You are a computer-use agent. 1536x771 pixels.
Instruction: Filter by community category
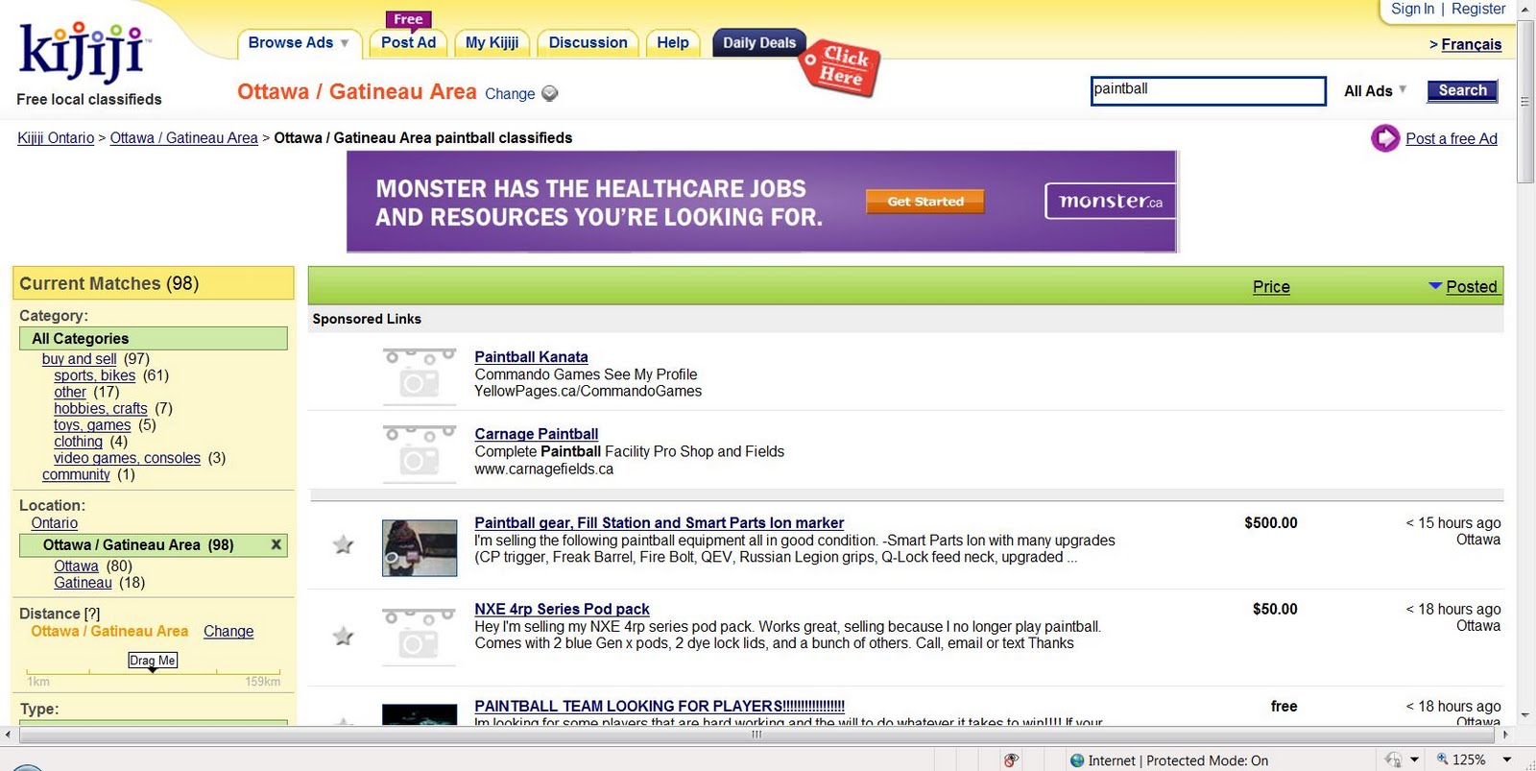point(76,474)
